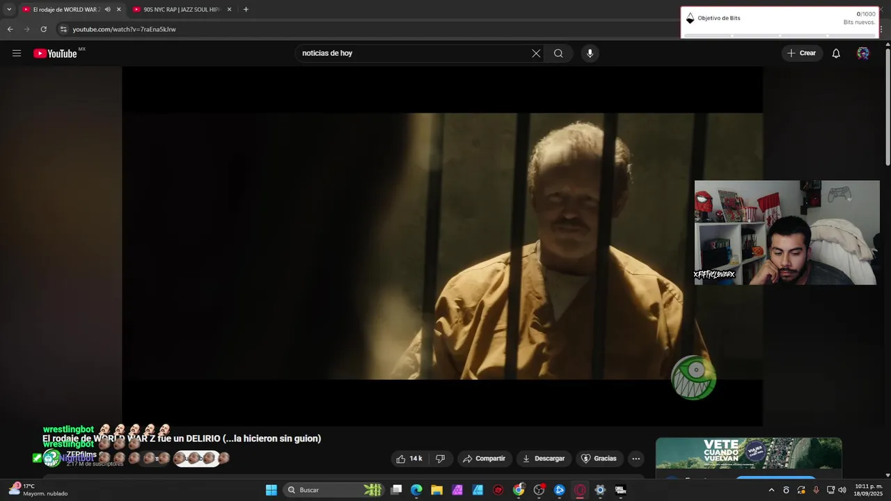Open site information icon beside URL
891x501 pixels.
pyautogui.click(x=63, y=29)
